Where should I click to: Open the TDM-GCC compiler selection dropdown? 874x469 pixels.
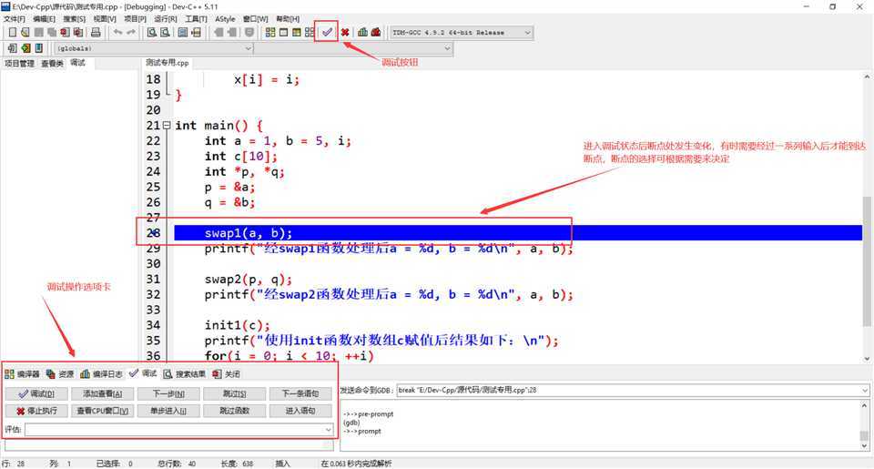point(526,33)
